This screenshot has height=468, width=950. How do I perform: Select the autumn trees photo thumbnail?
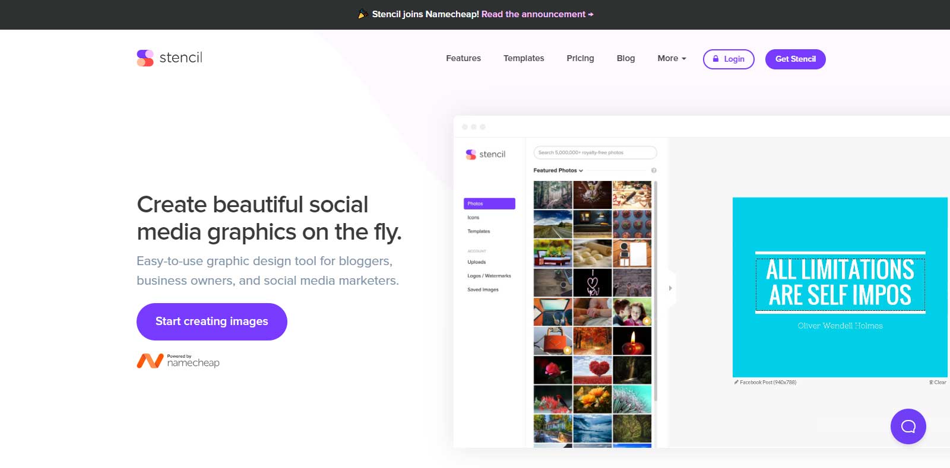point(593,340)
